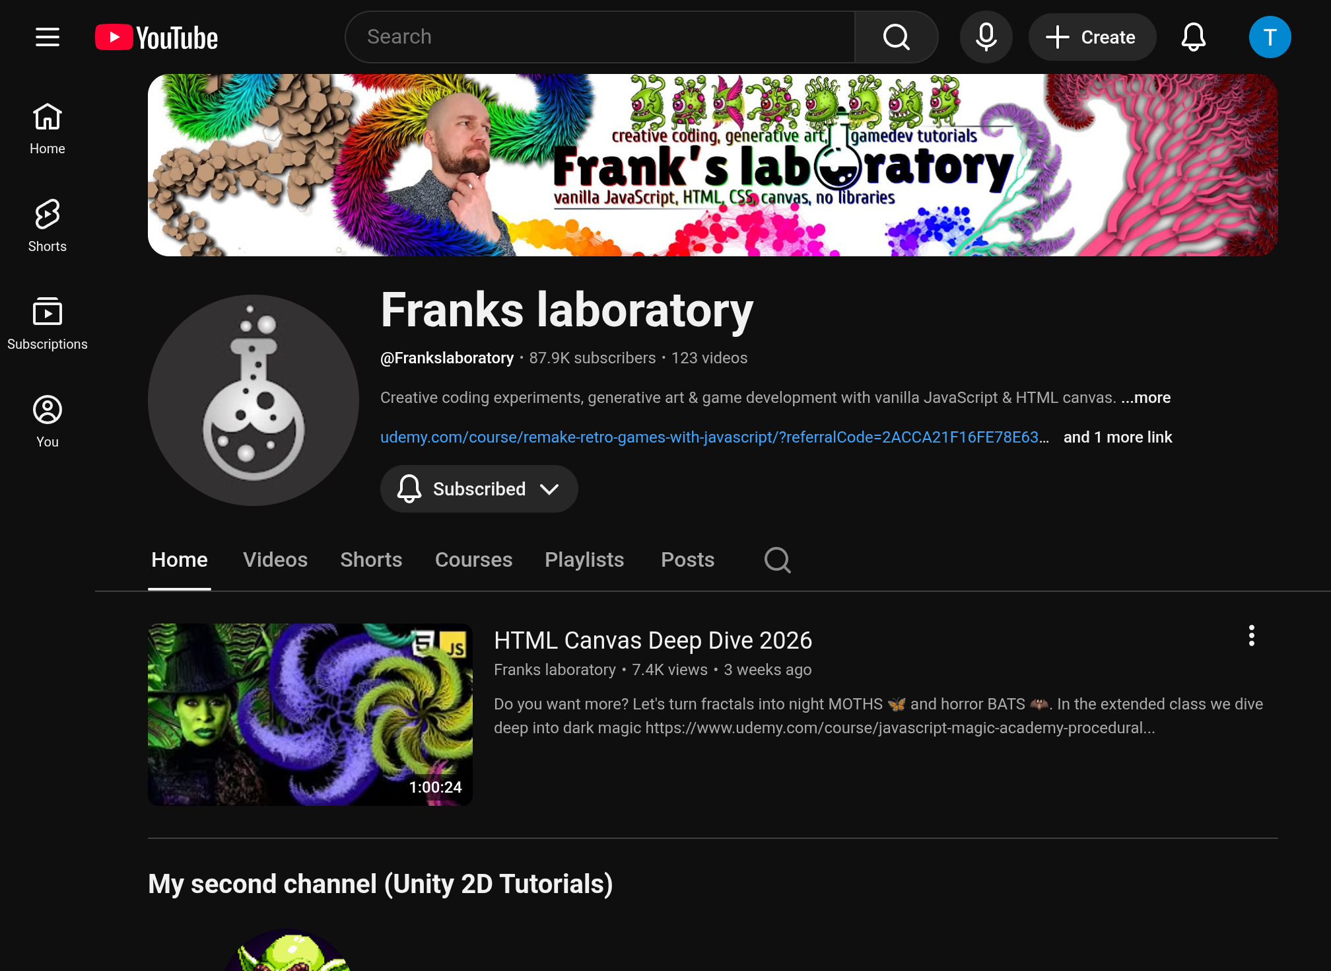Open HTML Canvas Deep Dive 2026 thumbnail
Viewport: 1331px width, 971px height.
click(x=310, y=715)
